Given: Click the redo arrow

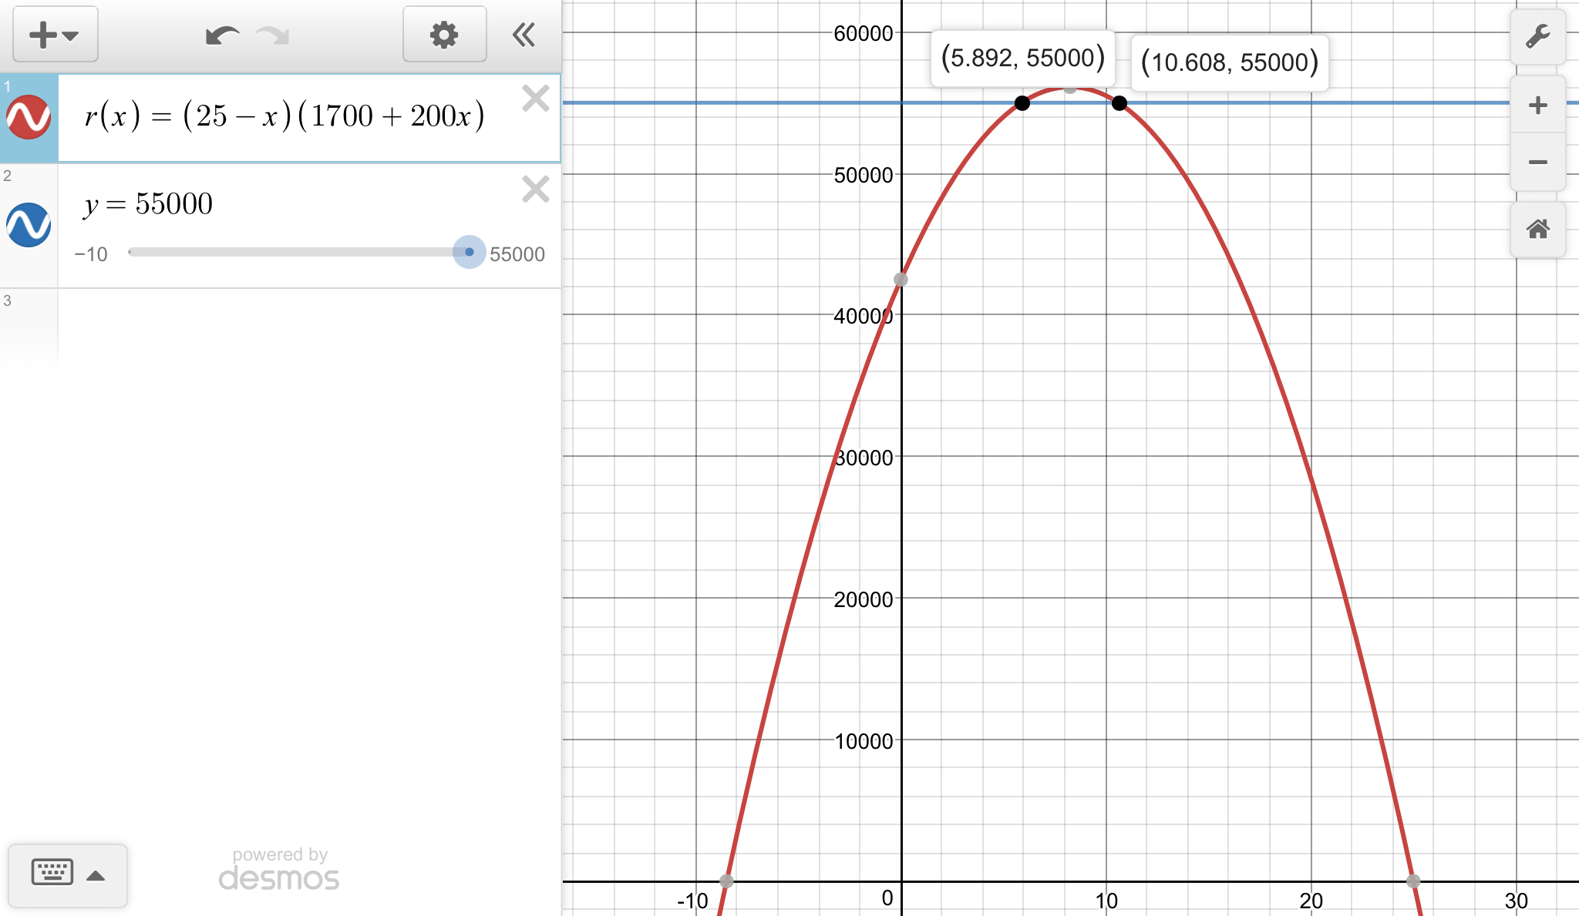Looking at the screenshot, I should 273,35.
